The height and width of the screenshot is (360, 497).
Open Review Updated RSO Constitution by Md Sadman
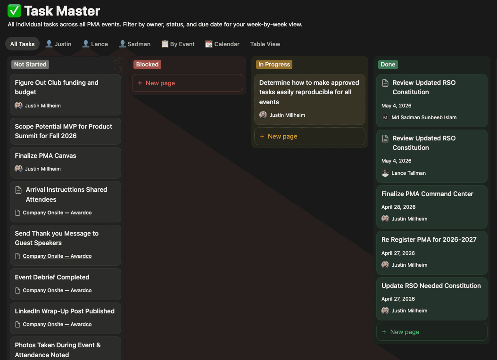point(432,100)
